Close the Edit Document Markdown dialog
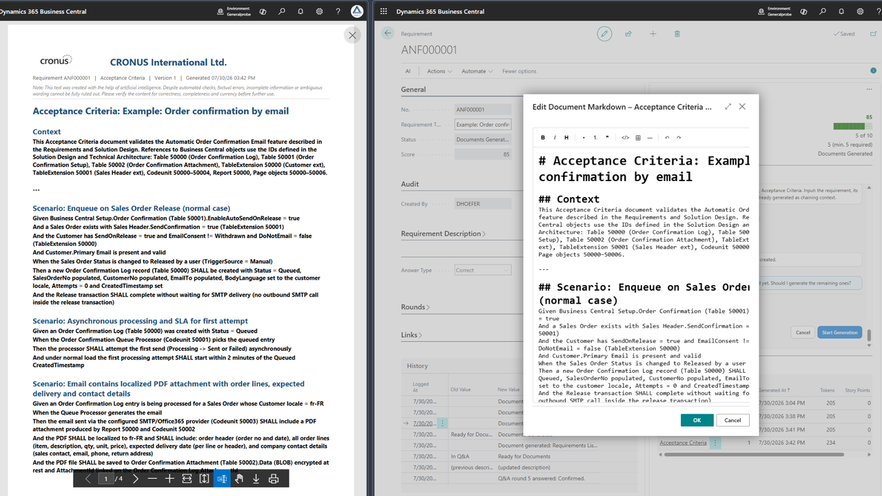 click(x=742, y=107)
